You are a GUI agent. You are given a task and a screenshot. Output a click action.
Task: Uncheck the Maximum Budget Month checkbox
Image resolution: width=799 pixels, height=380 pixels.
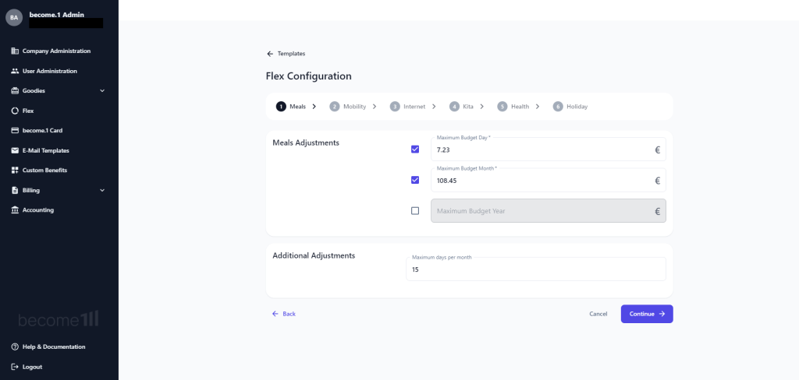[x=415, y=180]
